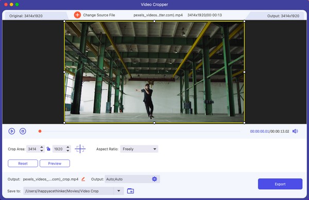Screen dimensions: 309x200
Task: Select the top-right crop corner handle
Action: (x=244, y=21)
